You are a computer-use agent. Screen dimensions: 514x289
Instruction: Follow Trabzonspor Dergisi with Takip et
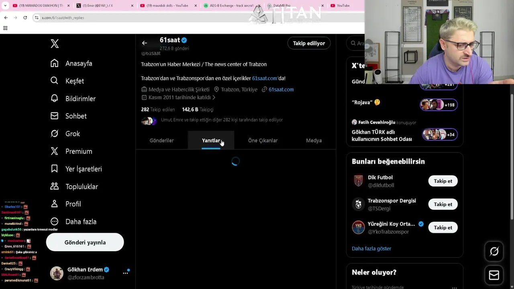point(443,204)
